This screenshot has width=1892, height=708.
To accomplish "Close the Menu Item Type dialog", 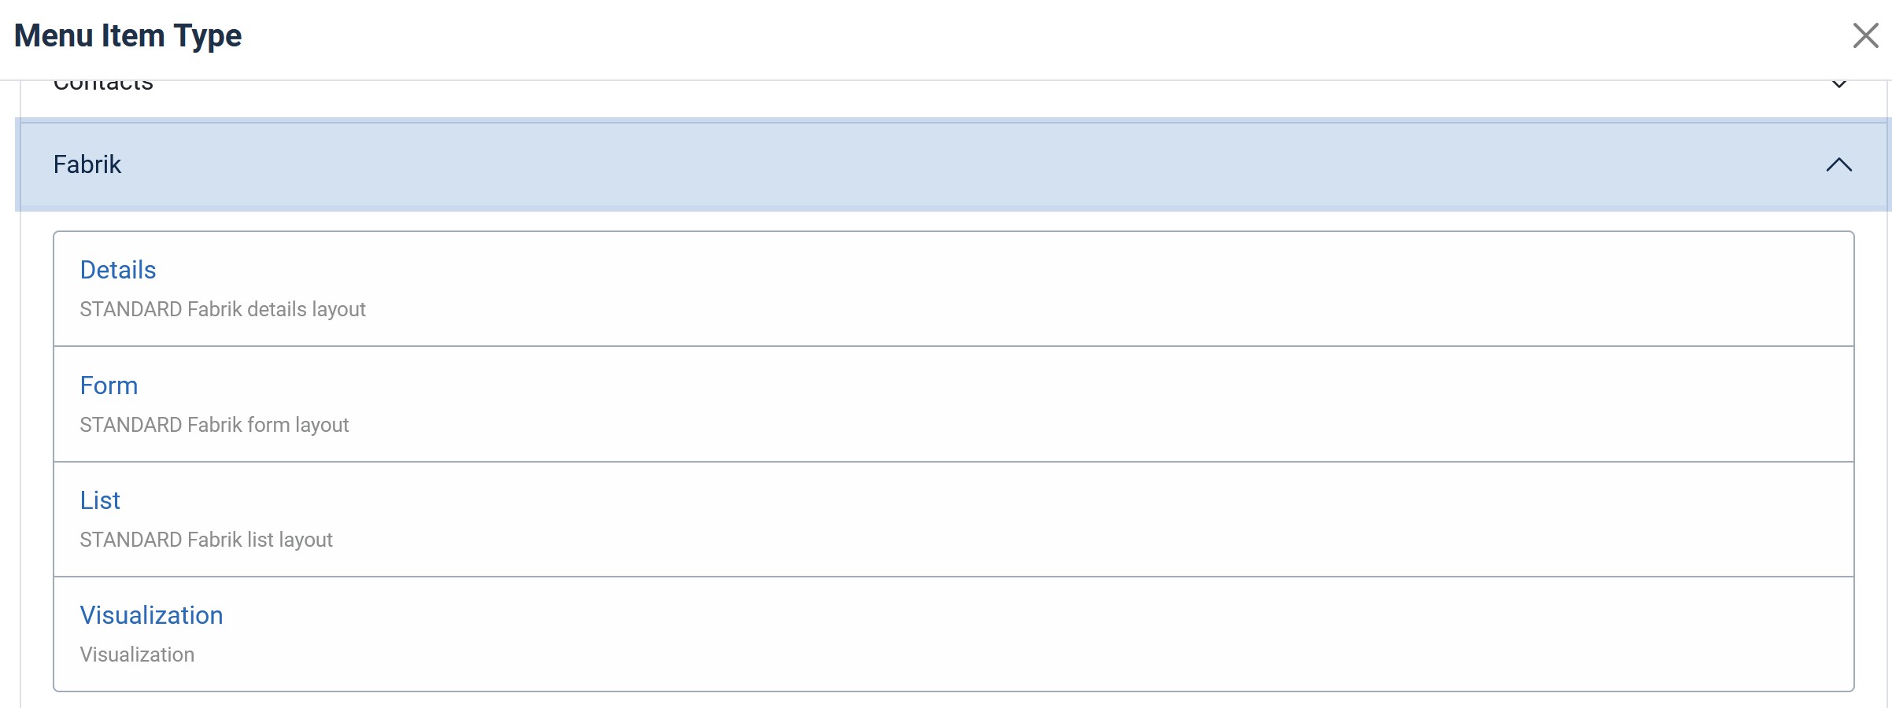I will pyautogui.click(x=1864, y=35).
